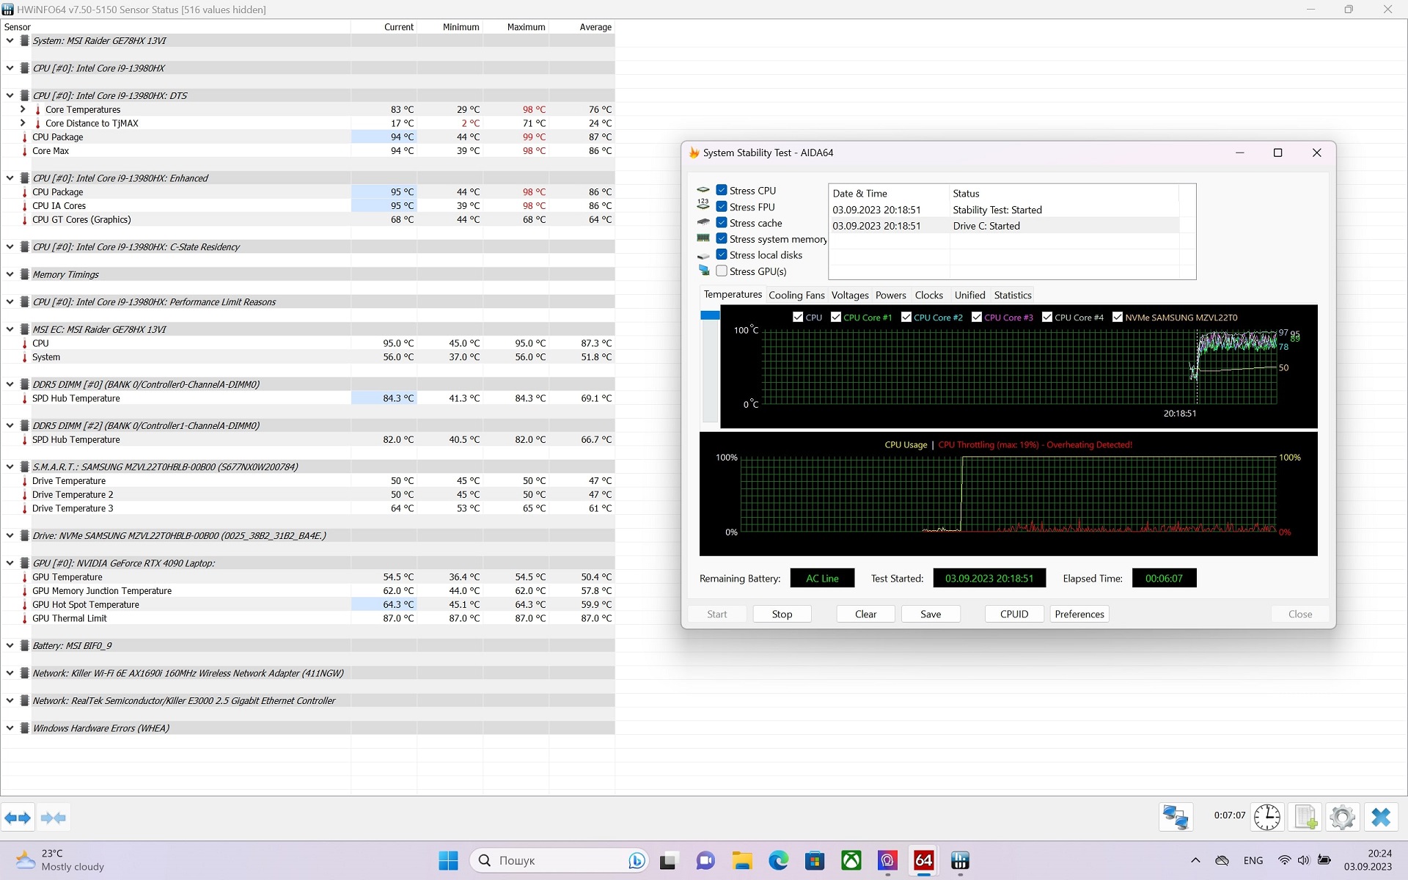Viewport: 1408px width, 880px height.
Task: Open the taskbar clock showing 20:24
Action: [x=1368, y=860]
